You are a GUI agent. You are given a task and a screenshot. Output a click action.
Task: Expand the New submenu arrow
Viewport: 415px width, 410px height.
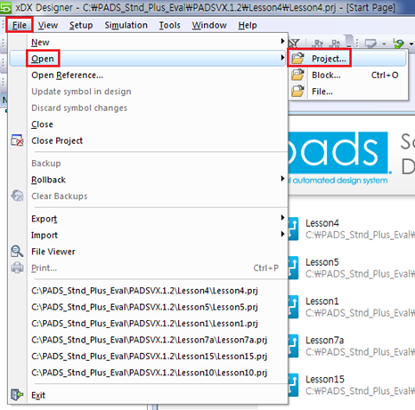pyautogui.click(x=282, y=41)
